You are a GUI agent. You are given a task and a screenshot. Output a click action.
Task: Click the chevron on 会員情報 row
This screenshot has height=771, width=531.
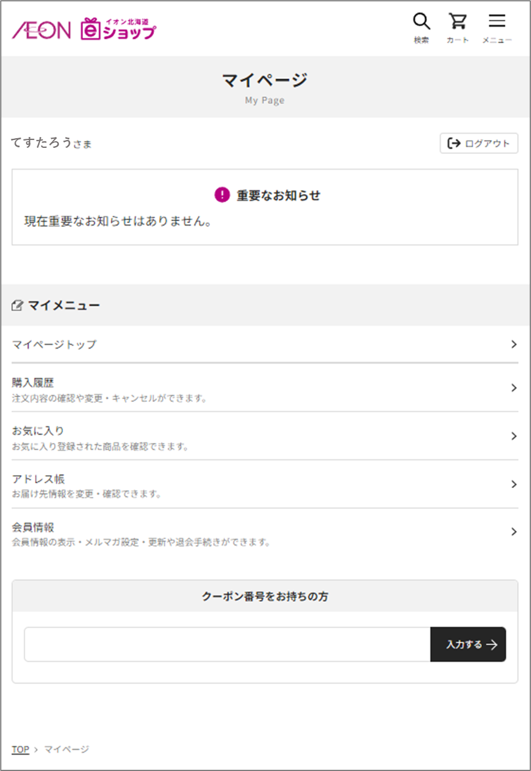[x=513, y=532]
